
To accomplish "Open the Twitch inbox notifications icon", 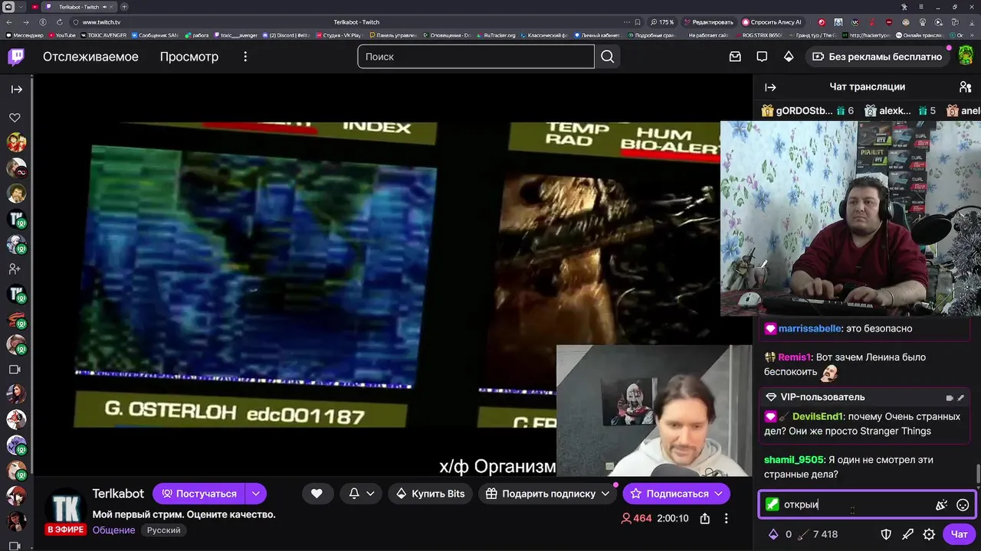I will click(x=735, y=57).
